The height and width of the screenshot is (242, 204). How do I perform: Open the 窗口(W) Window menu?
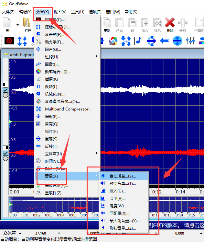tap(113, 12)
